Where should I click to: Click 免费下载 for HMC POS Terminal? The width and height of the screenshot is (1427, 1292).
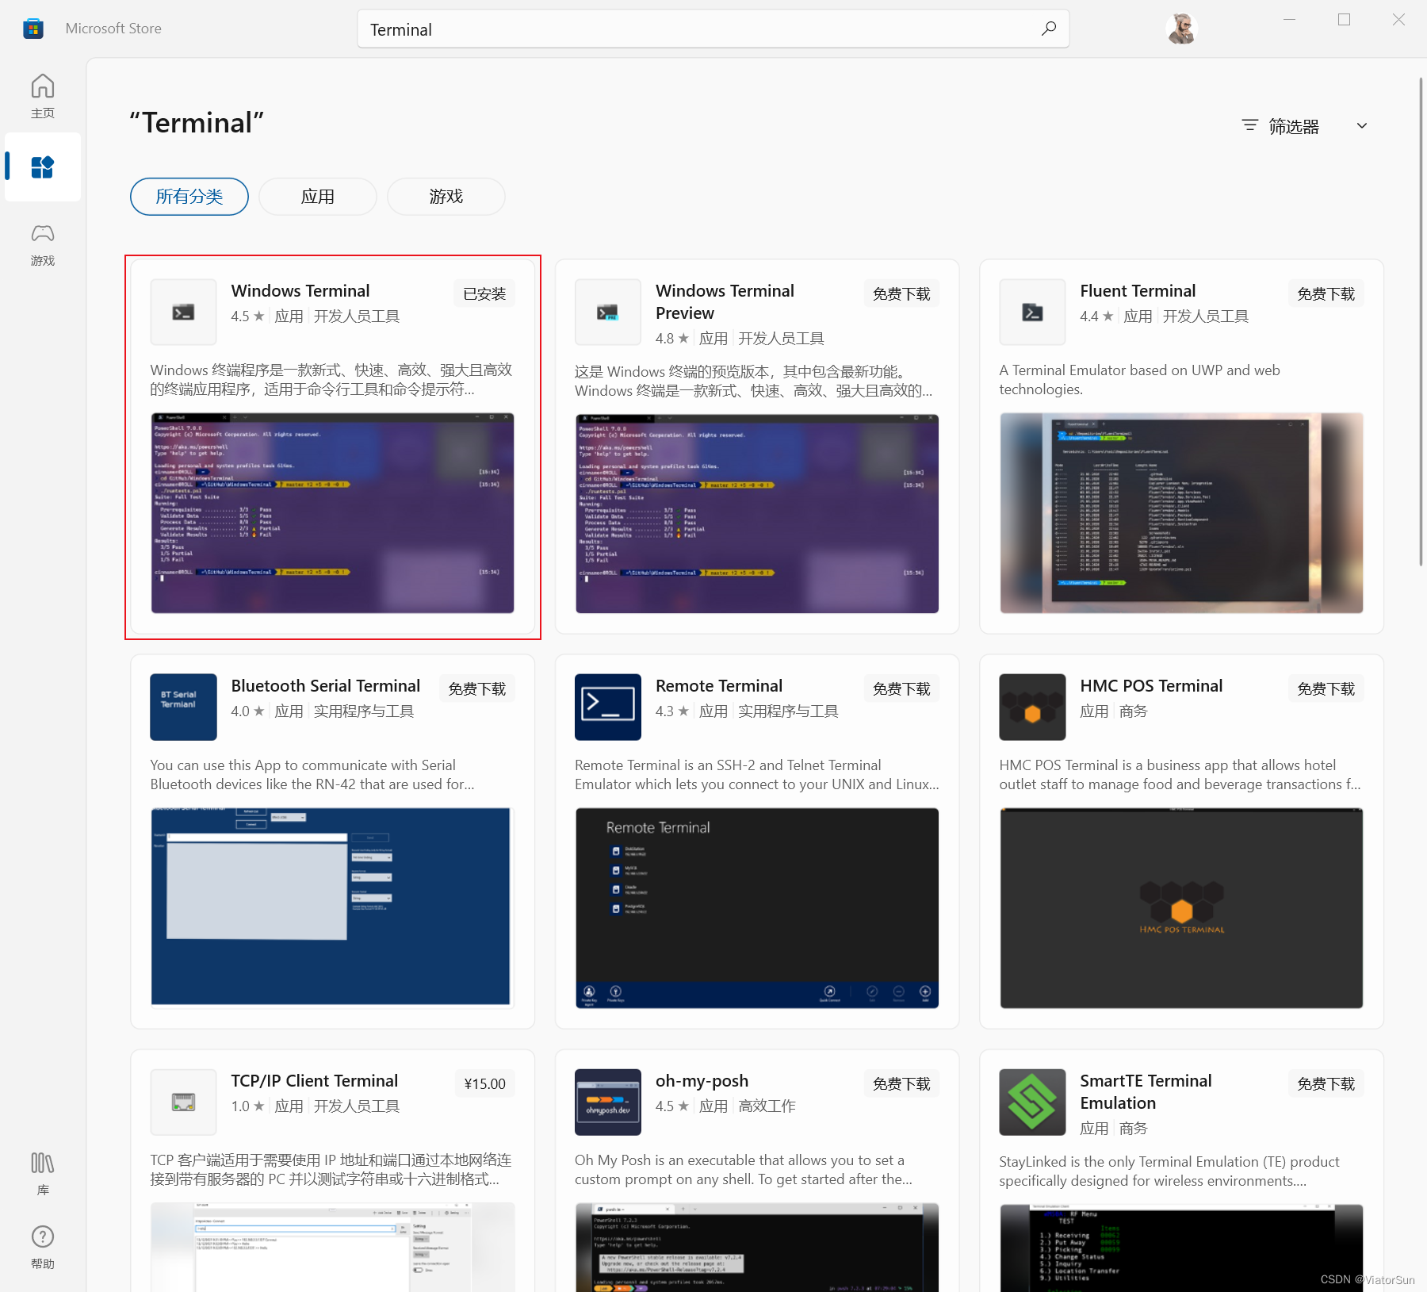1326,688
